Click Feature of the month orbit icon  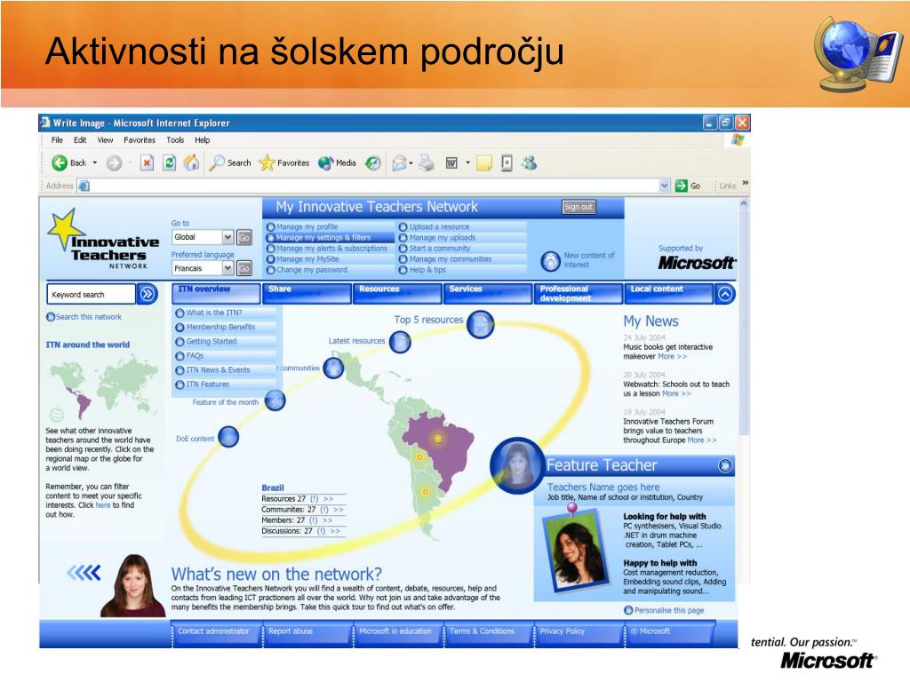pos(275,400)
